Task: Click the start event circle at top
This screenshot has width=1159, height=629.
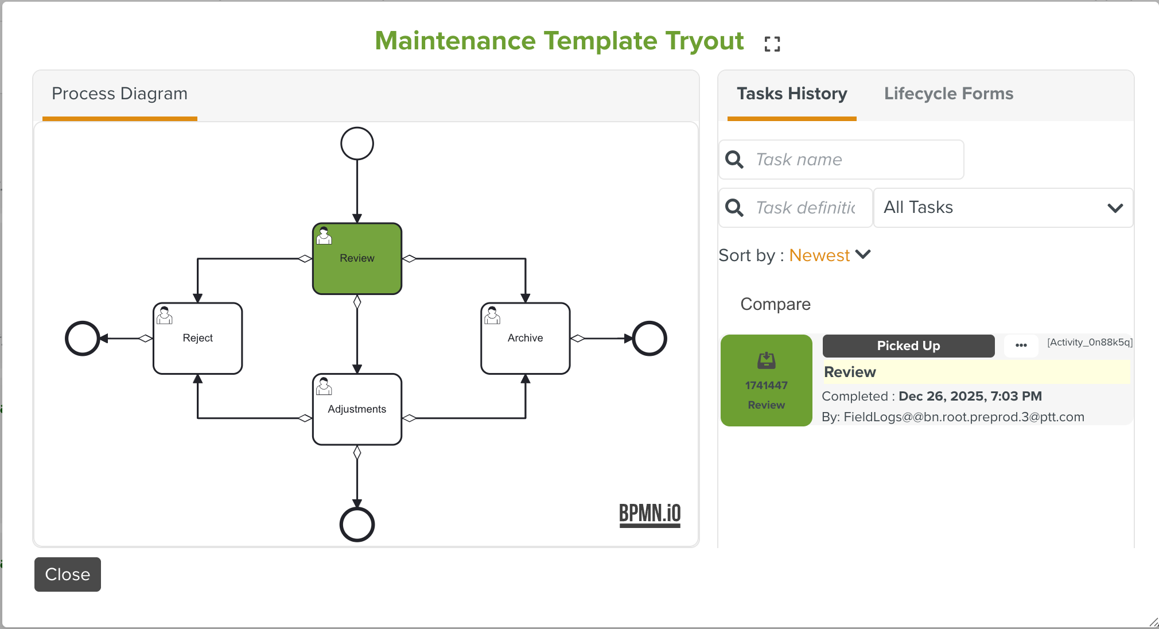Action: pos(357,143)
